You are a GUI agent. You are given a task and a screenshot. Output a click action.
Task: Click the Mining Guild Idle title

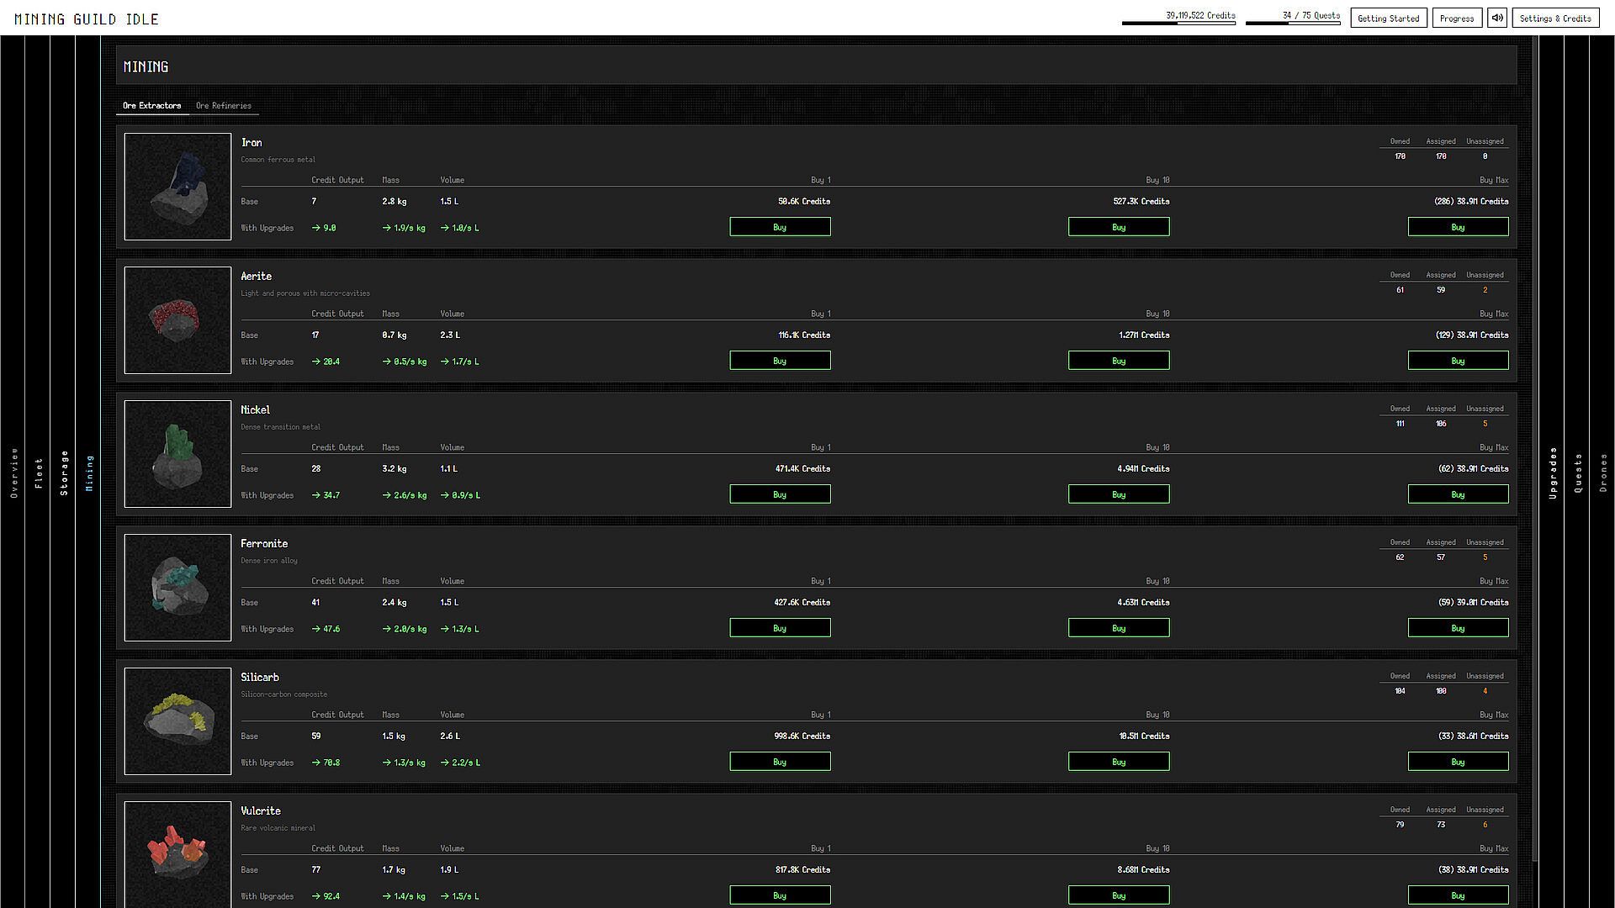(x=87, y=18)
